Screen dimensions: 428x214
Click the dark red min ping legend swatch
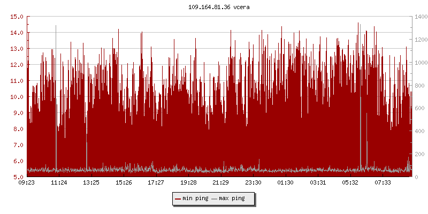[178, 199]
